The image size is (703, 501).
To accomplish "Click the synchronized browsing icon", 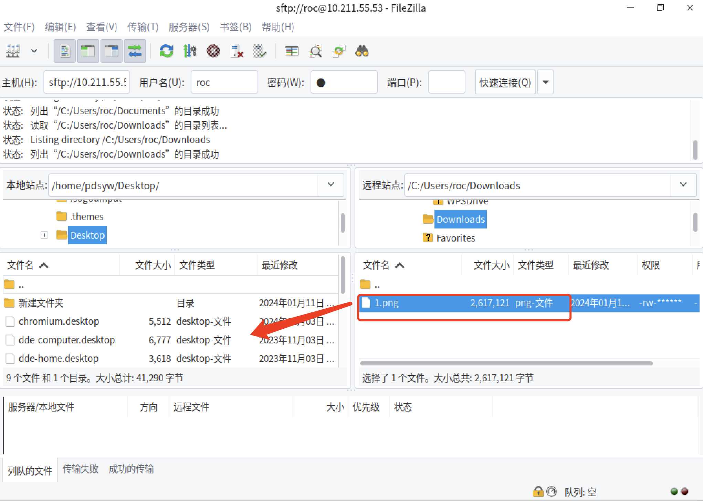I will point(338,51).
